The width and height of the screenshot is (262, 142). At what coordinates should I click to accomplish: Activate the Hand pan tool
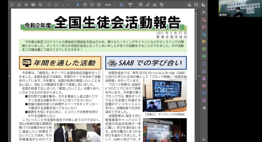(85, 5)
